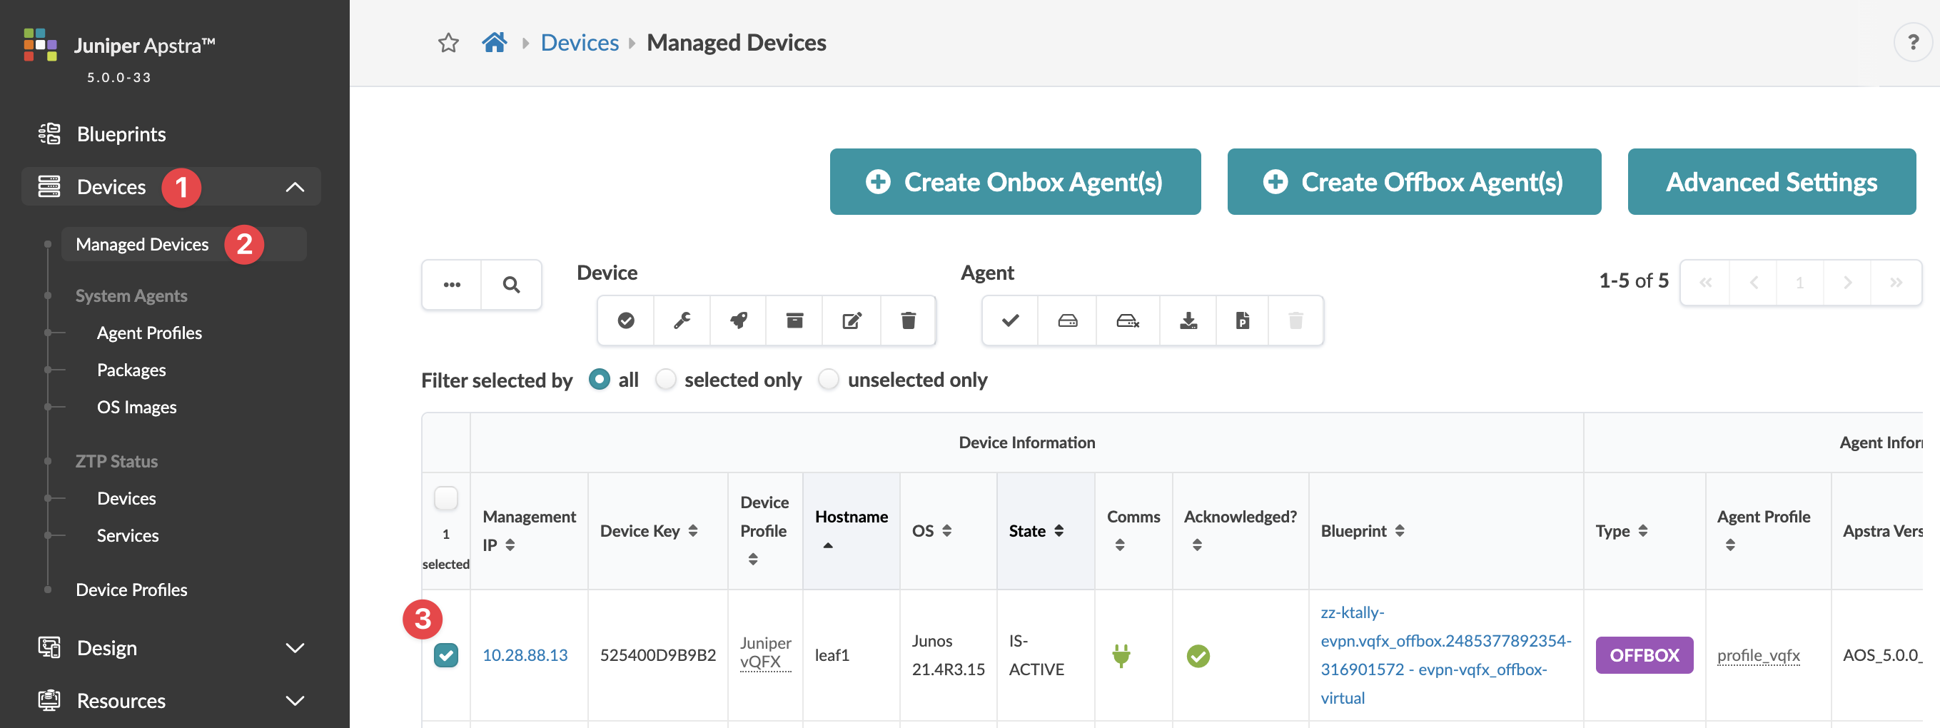Screen dimensions: 1940x728
Task: Collapse the Devices sidebar section
Action: point(295,187)
